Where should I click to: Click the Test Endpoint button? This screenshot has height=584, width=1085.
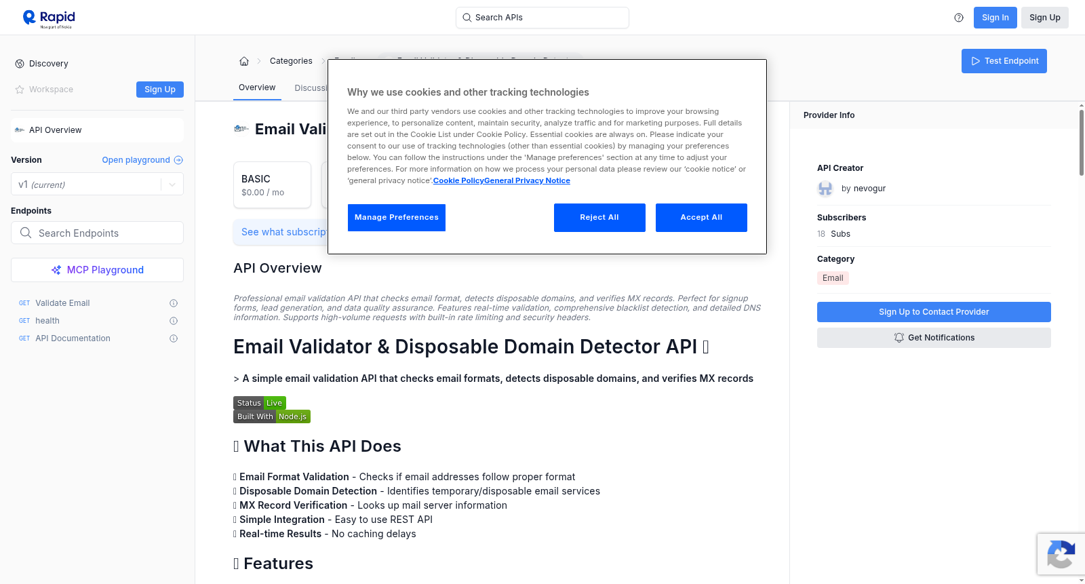tap(1004, 61)
